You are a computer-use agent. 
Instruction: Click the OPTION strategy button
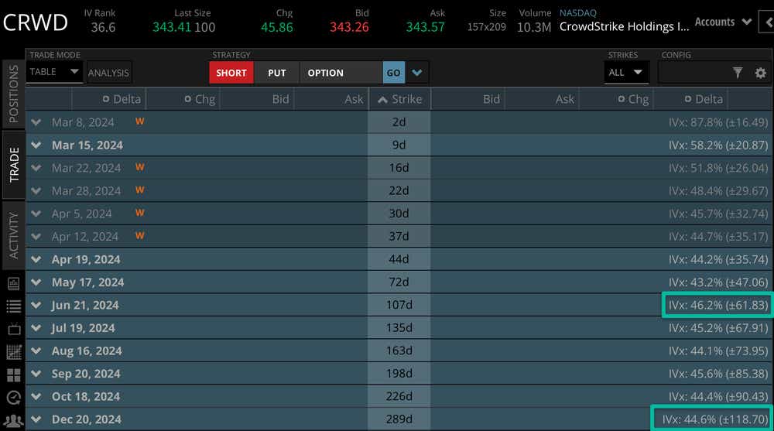[341, 73]
